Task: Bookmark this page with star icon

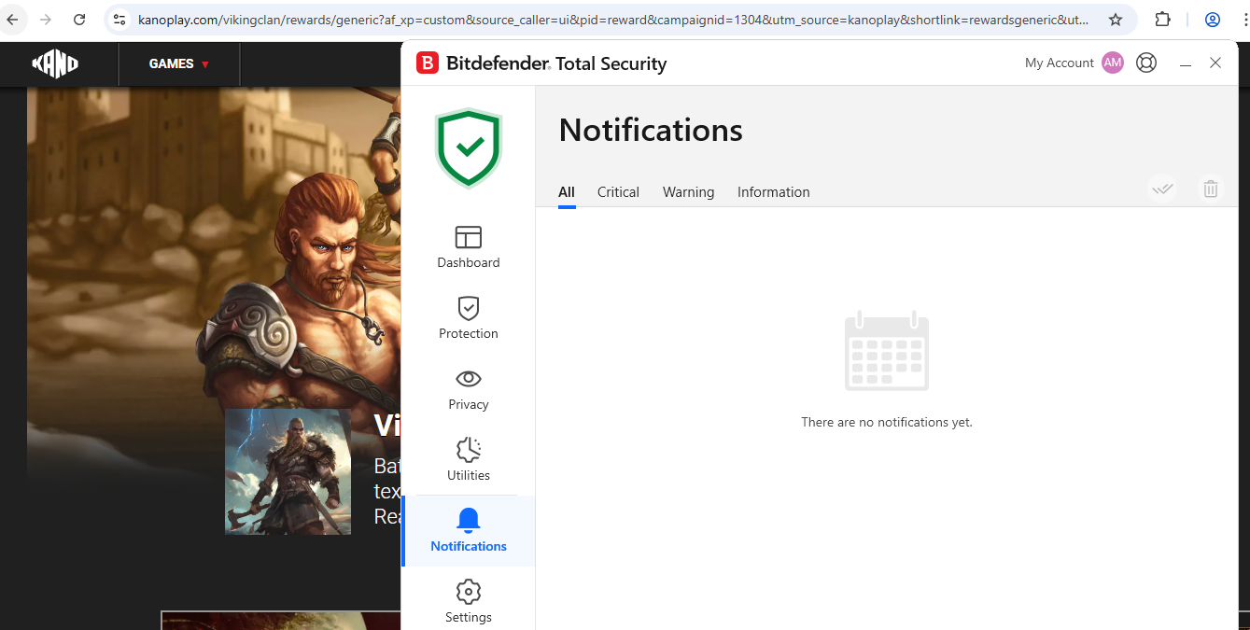Action: (x=1115, y=20)
